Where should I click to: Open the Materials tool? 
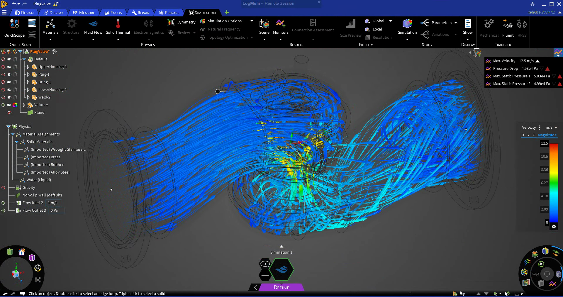(50, 27)
